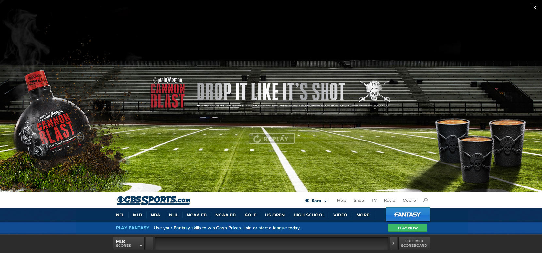Expand the MORE menu
542x253 pixels.
click(363, 215)
